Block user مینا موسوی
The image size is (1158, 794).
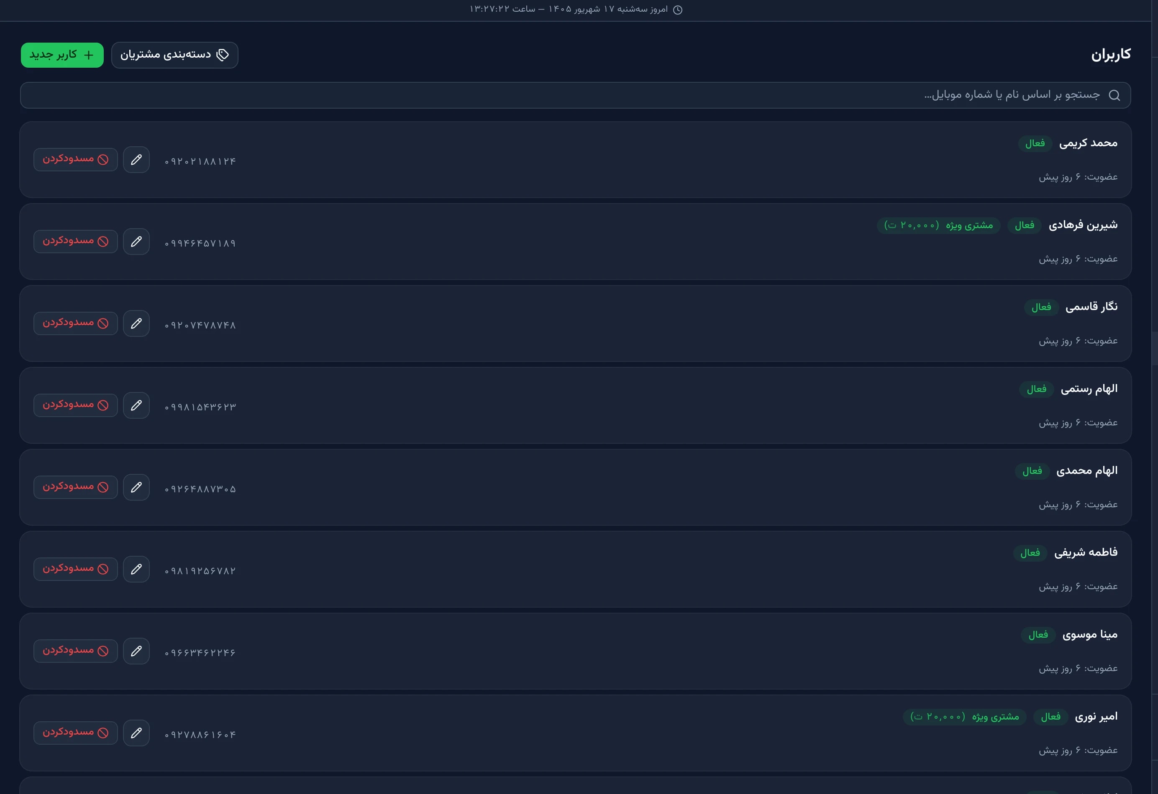[x=76, y=651]
